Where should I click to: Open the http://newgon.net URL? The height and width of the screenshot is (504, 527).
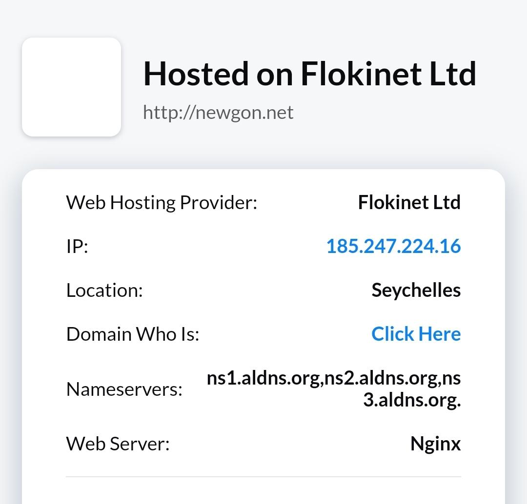click(x=218, y=113)
